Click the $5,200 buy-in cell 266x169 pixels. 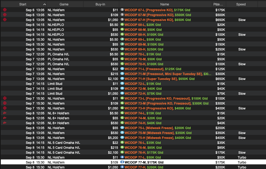pyautogui.click(x=113, y=138)
